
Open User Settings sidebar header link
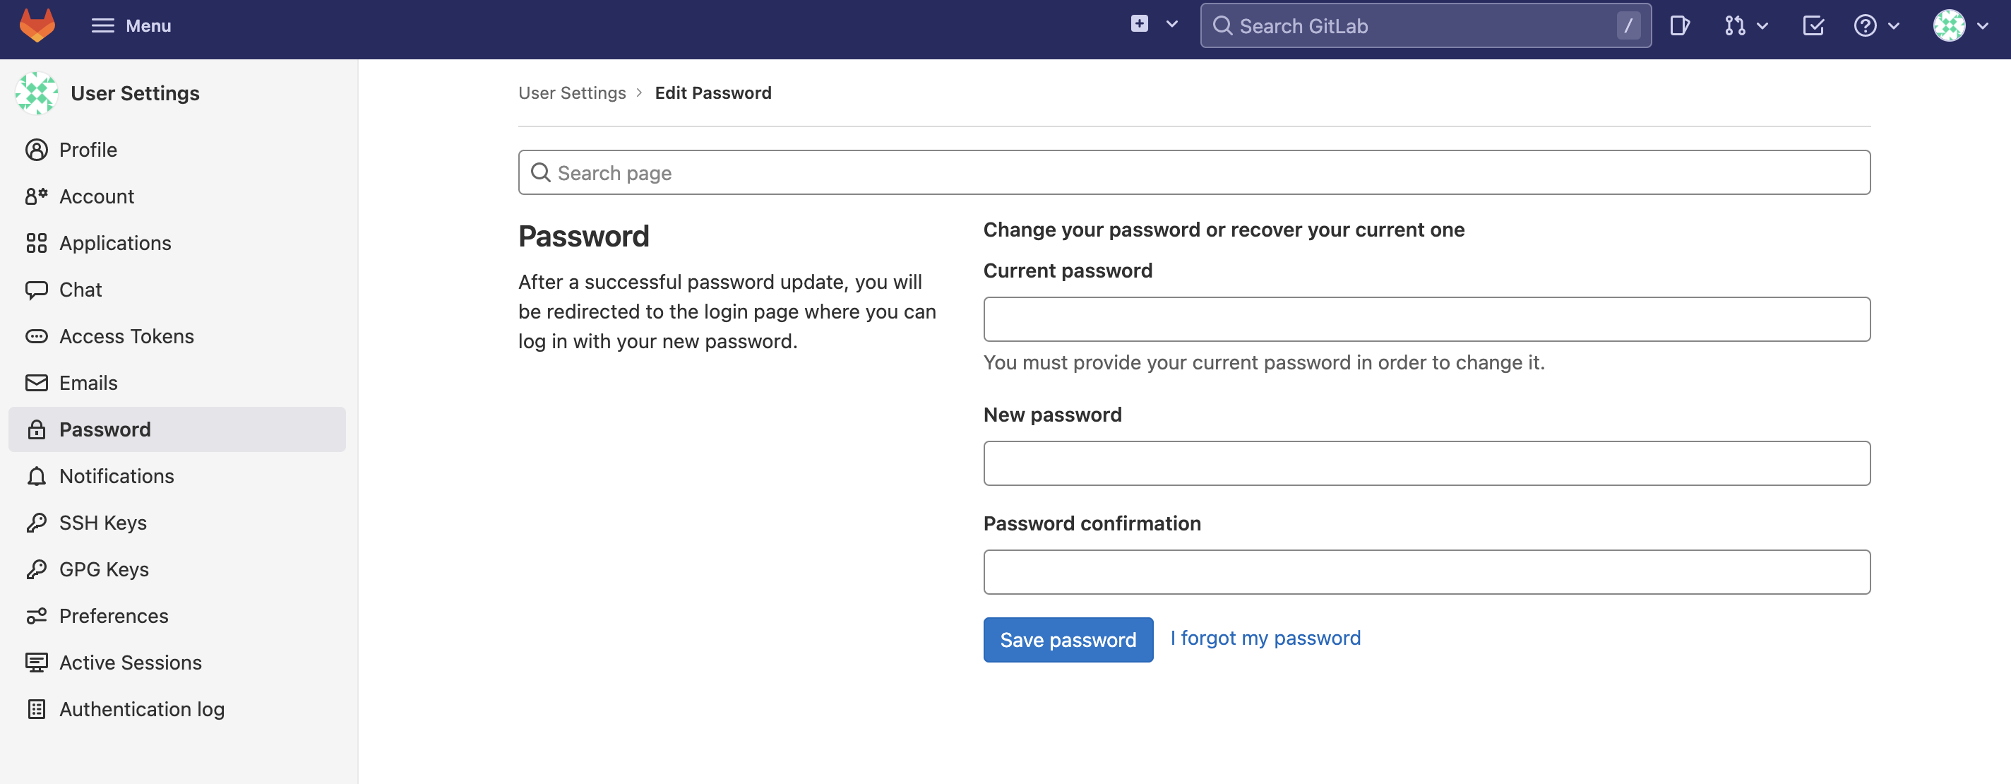(x=135, y=93)
